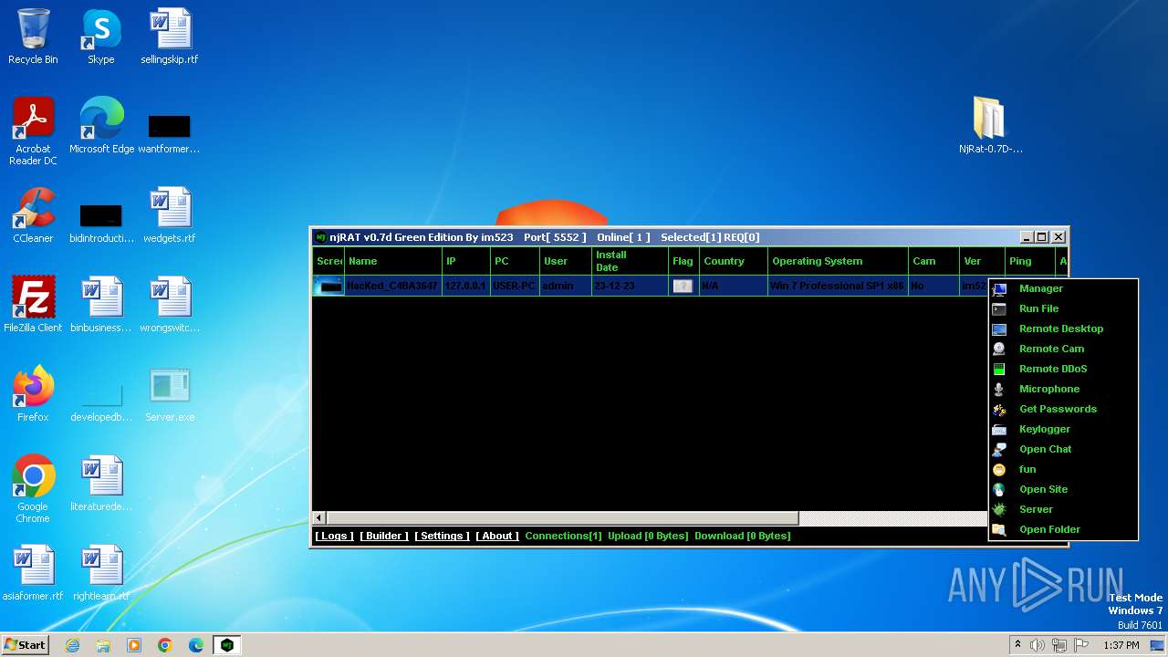Select the wrongswitc document icon
Viewport: 1168px width, 657px height.
[x=170, y=305]
